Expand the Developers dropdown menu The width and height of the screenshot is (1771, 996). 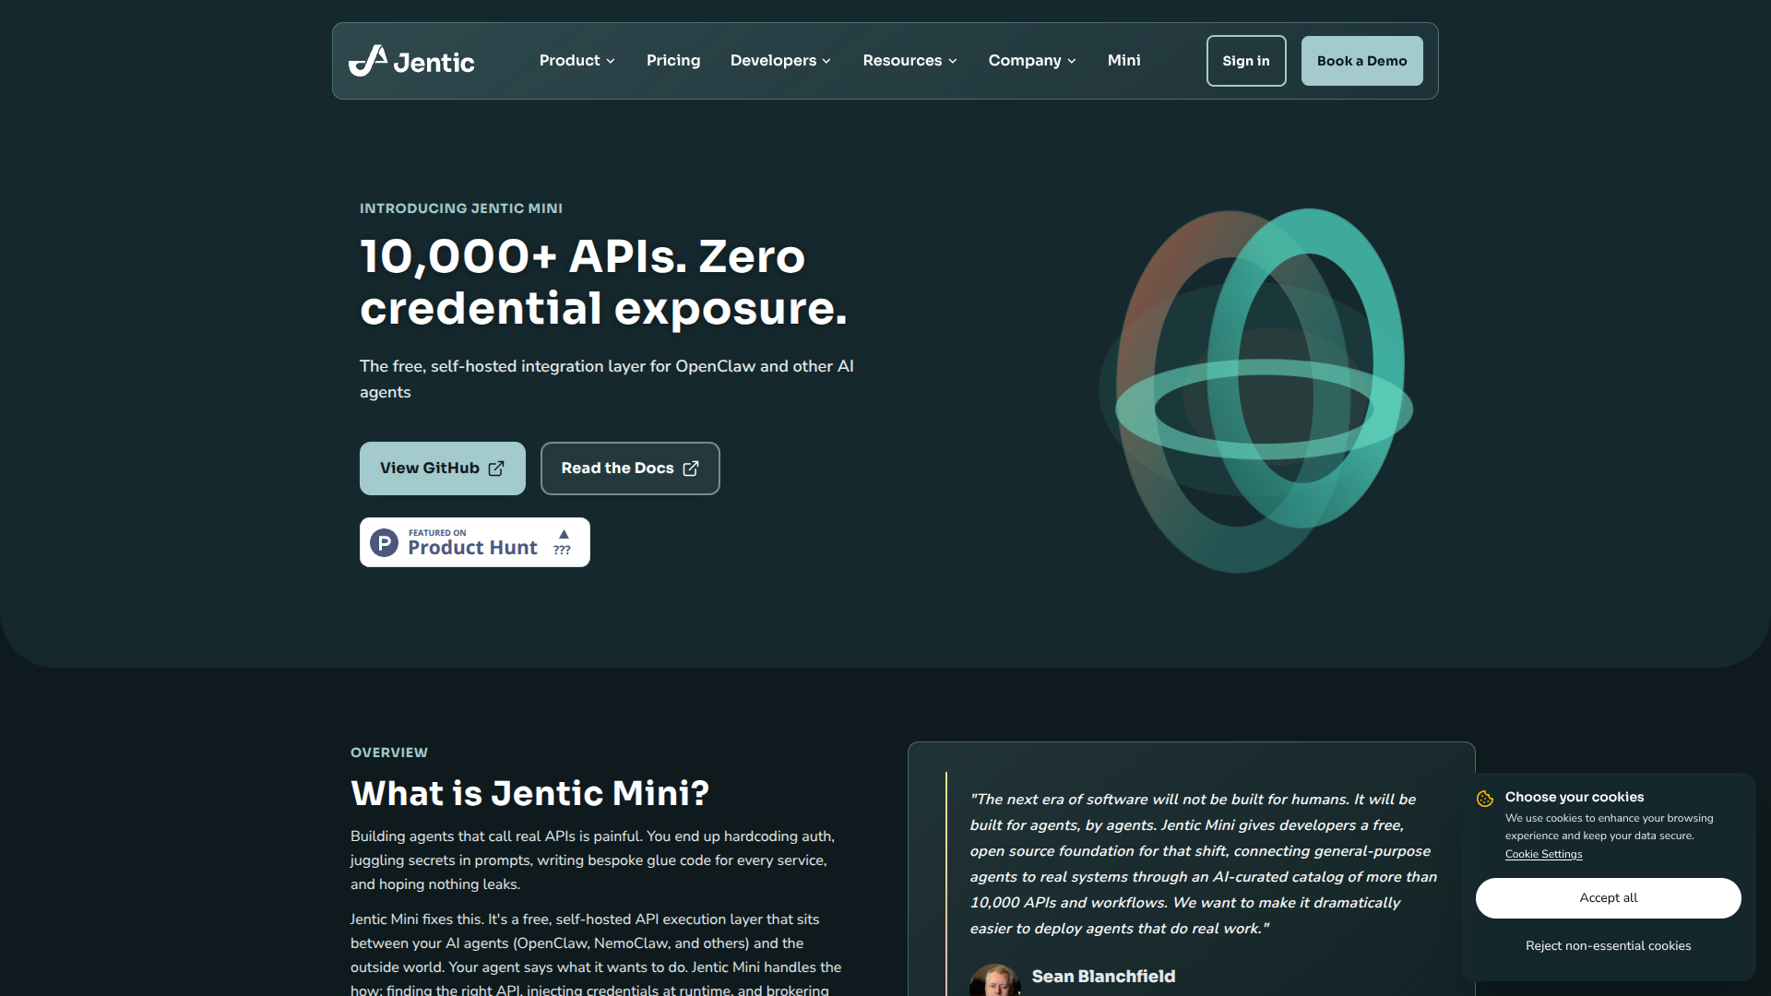click(779, 60)
